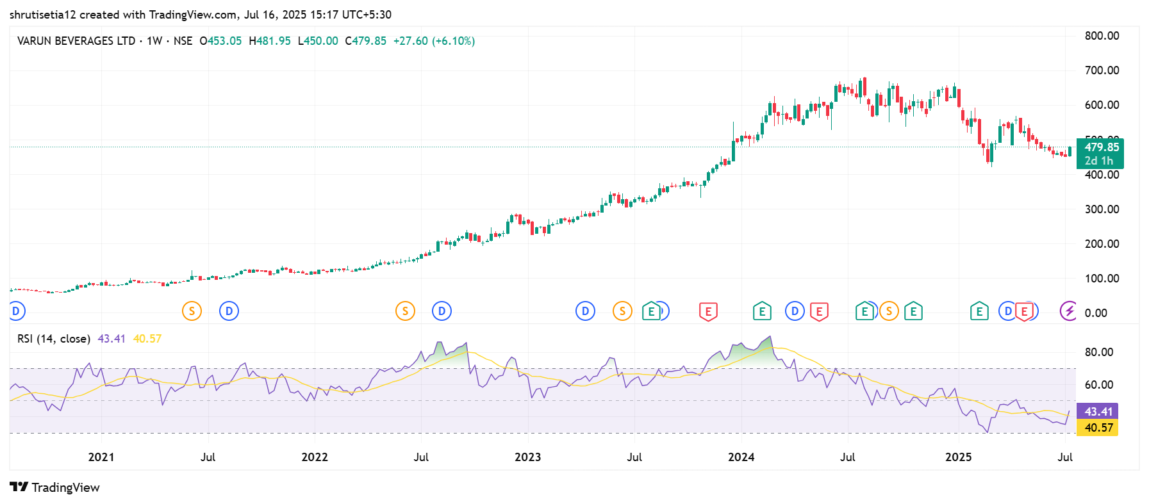Click the change value +27.60 (+6.10%)
Viewport: 1149px width, 504px height.
434,41
